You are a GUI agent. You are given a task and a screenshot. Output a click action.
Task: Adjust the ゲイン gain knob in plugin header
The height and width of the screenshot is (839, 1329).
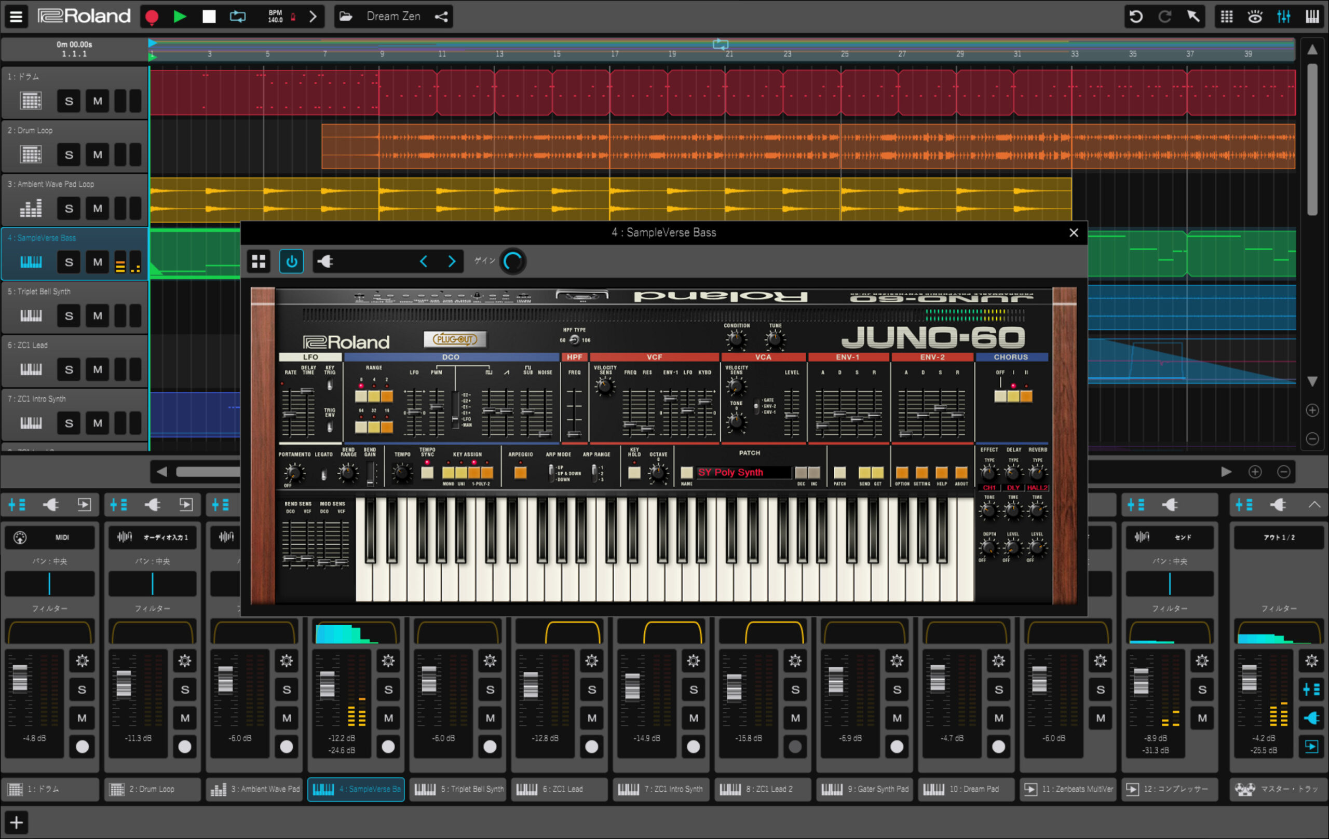point(513,261)
